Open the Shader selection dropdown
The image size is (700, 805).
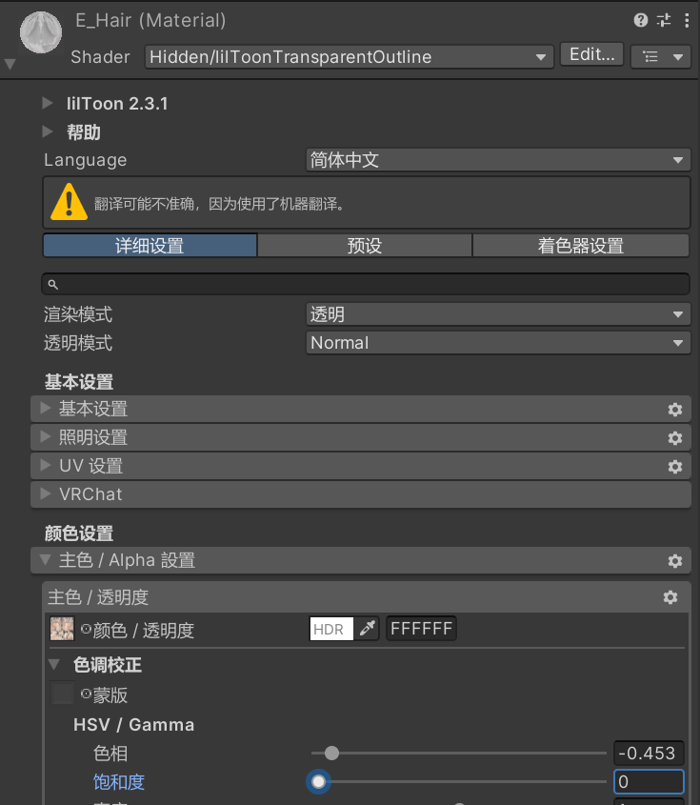click(349, 57)
